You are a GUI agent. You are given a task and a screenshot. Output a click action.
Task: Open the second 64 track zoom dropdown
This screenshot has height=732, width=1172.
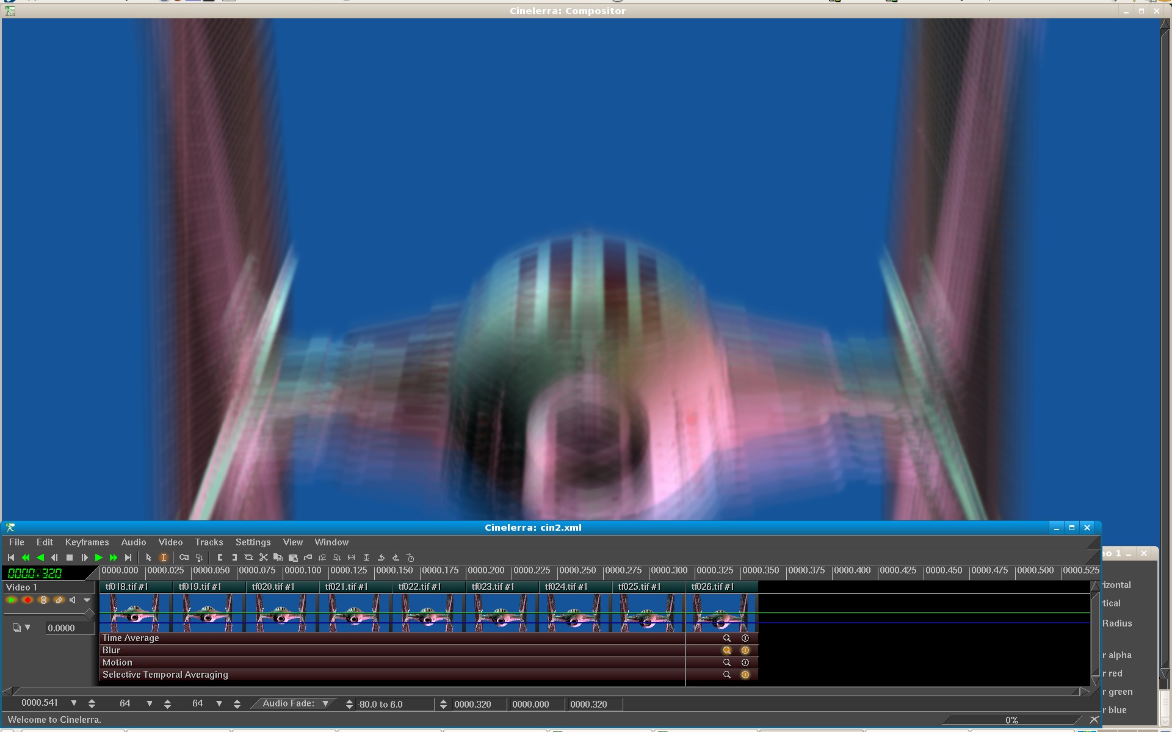219,703
